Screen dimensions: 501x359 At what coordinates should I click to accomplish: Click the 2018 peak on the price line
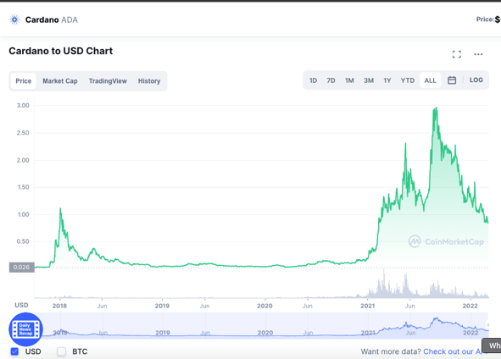[x=60, y=209]
